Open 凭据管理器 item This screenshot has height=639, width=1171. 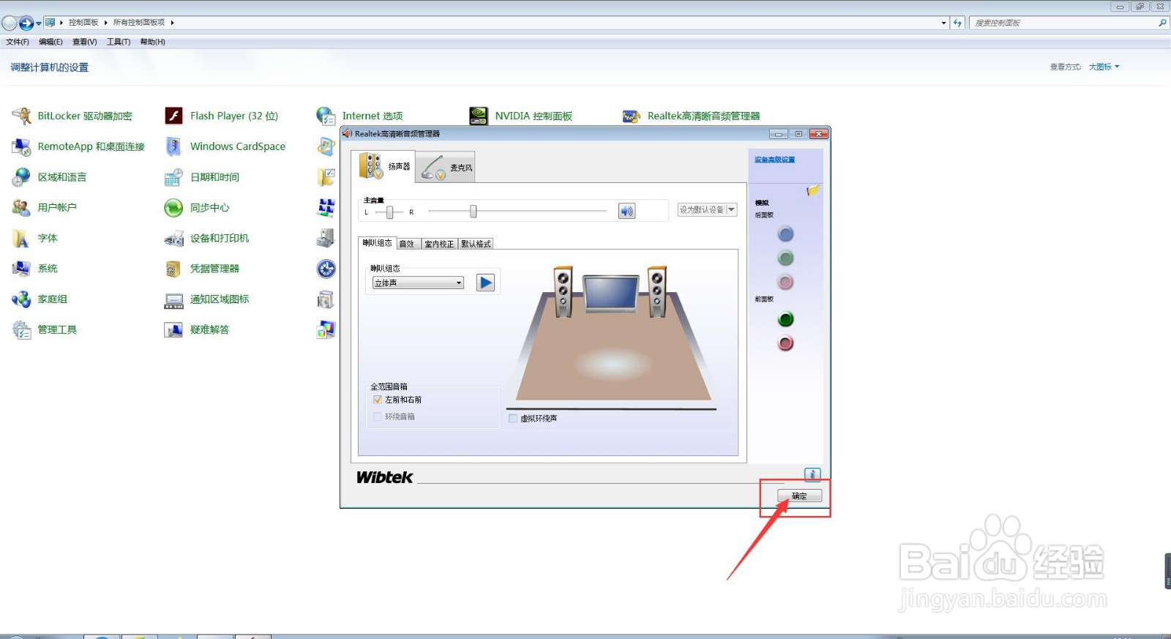point(202,269)
